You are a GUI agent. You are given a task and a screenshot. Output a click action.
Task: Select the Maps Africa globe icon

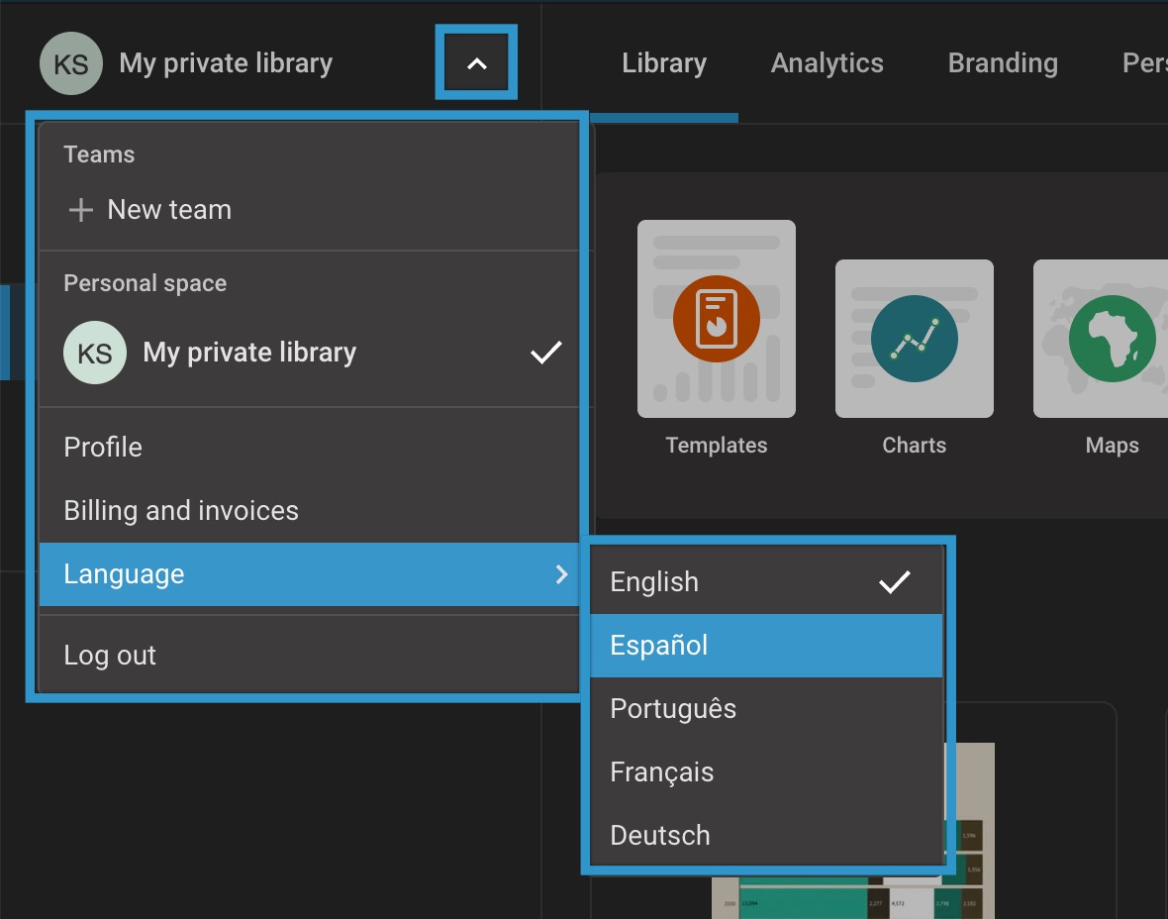[x=1112, y=339]
